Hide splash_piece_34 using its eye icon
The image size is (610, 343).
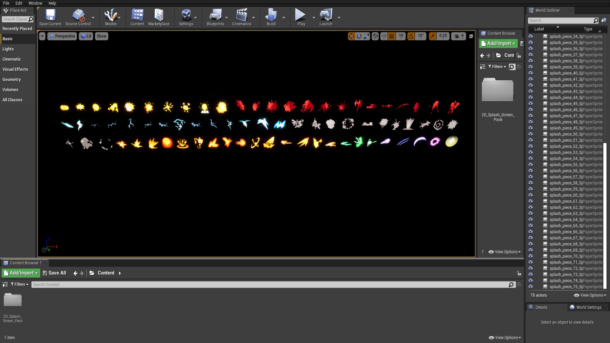point(531,37)
